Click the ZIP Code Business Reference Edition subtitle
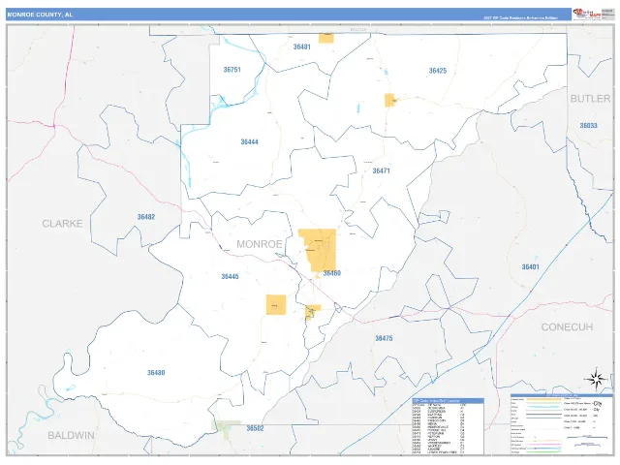This screenshot has height=465, width=620. [520, 18]
